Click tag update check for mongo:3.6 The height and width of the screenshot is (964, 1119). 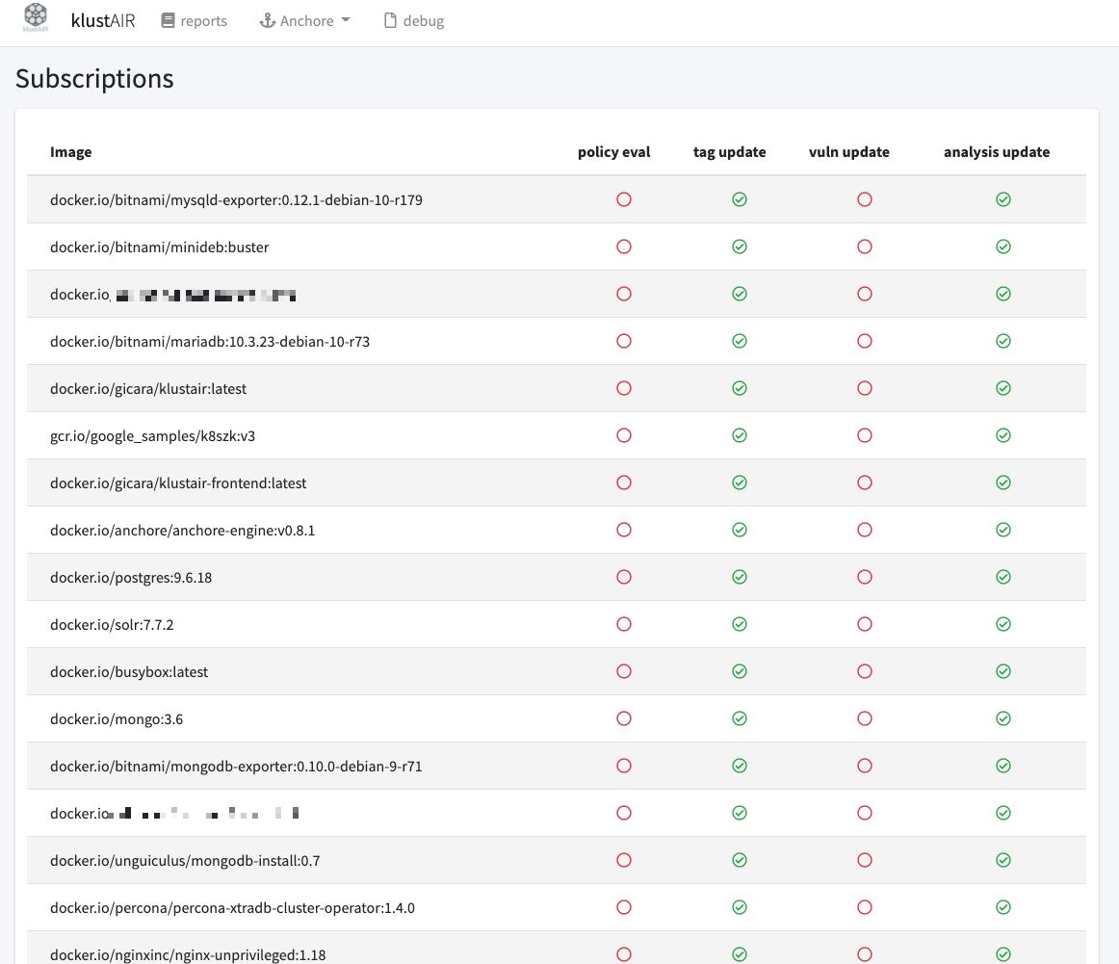[740, 717]
